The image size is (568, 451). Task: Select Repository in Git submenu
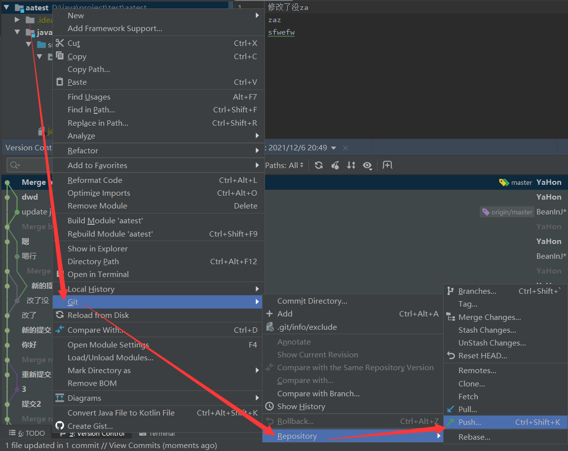[353, 436]
